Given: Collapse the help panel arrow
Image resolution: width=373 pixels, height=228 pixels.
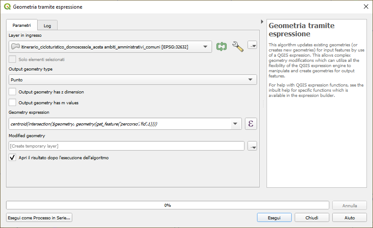Looking at the screenshot, I should (262, 22).
